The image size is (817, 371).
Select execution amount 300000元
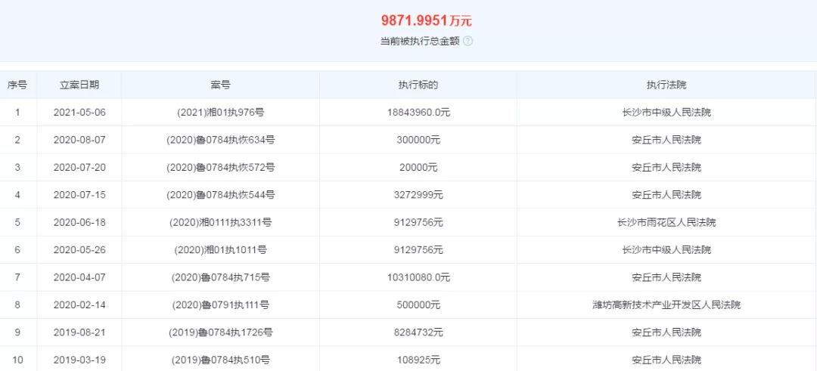tap(418, 140)
